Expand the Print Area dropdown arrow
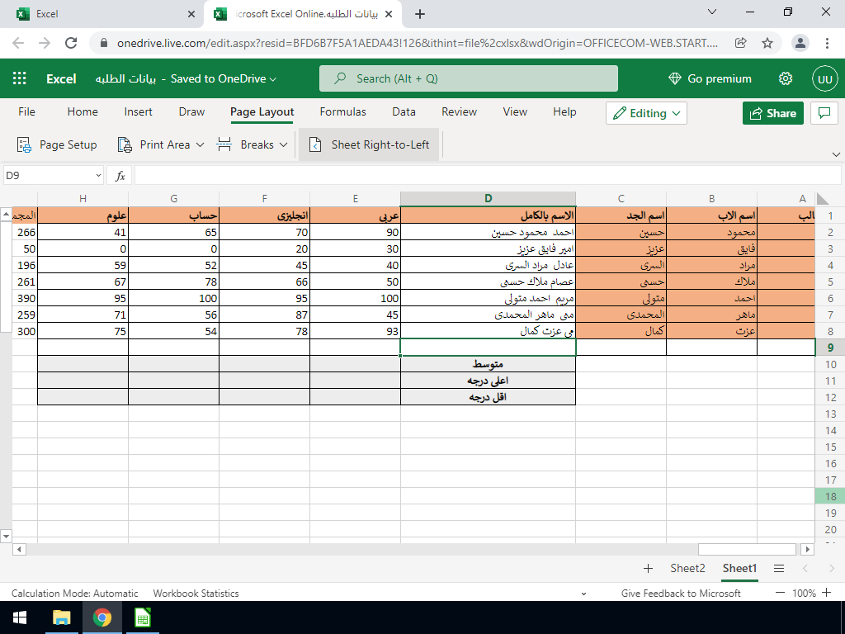This screenshot has width=845, height=634. 200,144
